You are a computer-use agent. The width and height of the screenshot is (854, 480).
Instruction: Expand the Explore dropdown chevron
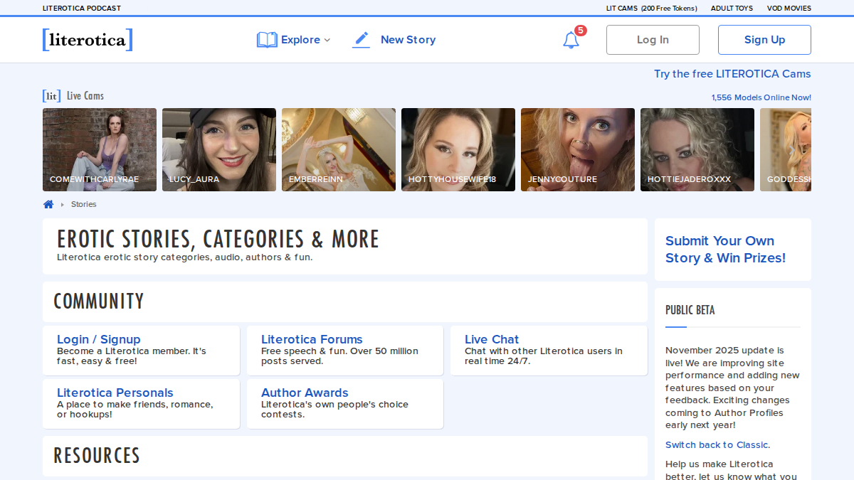pos(327,41)
